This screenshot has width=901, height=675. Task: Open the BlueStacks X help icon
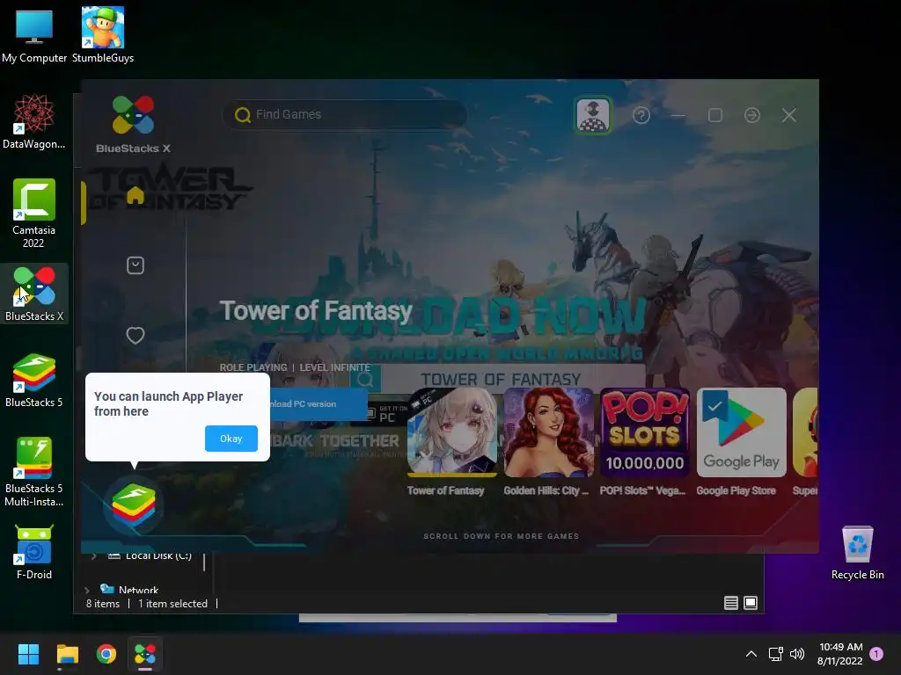pyautogui.click(x=641, y=115)
